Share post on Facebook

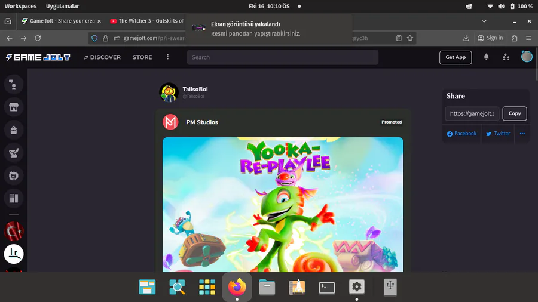point(462,134)
